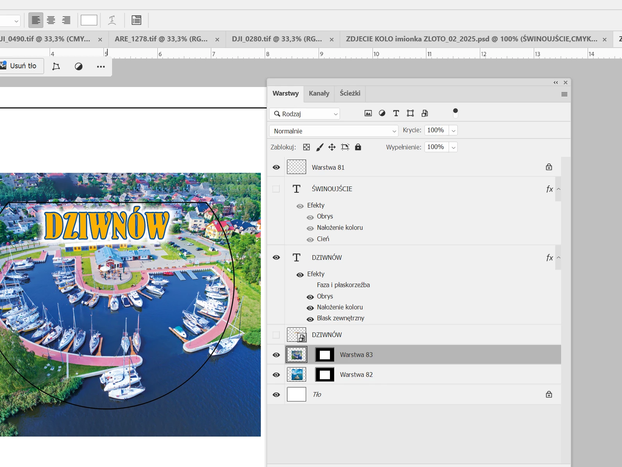Select Warstwa 83 layer mask thumbnail
Image resolution: width=622 pixels, height=467 pixels.
tap(325, 355)
